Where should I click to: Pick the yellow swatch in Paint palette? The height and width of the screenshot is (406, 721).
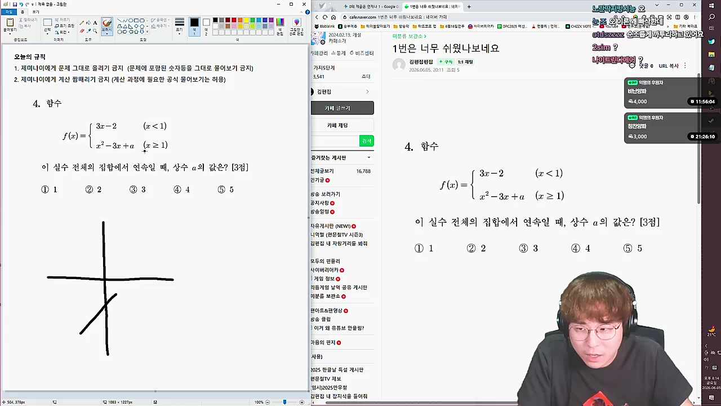coord(246,20)
